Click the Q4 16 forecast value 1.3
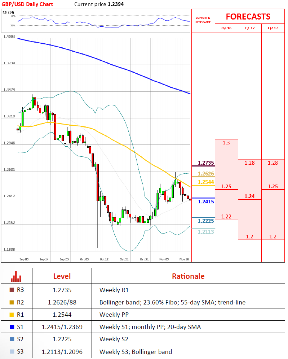Viewport: 288px width, 359px height. (226, 143)
